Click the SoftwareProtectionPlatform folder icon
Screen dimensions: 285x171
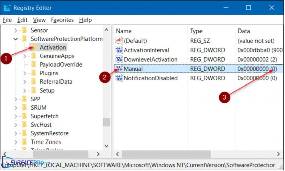pos(24,39)
